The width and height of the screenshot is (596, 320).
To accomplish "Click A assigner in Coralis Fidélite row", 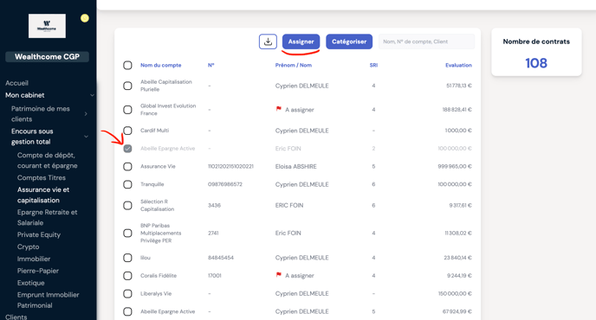I will coord(300,276).
